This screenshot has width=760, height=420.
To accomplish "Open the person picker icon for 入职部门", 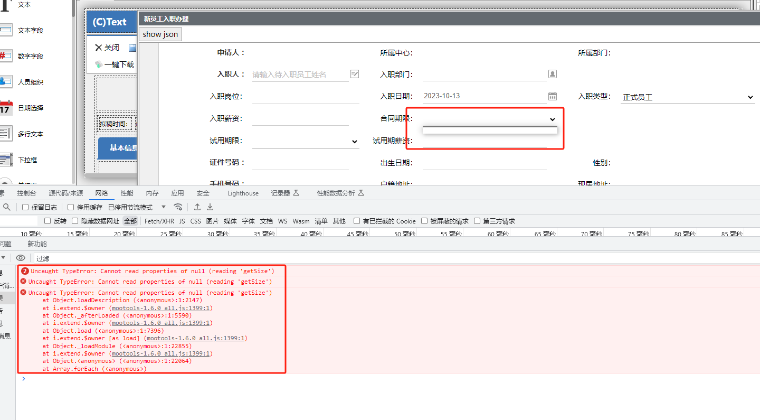I will coord(553,74).
